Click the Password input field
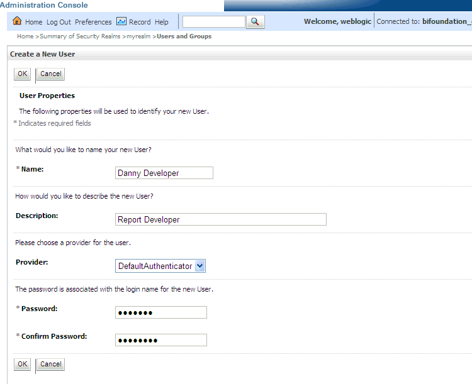472x384 pixels. pos(161,312)
